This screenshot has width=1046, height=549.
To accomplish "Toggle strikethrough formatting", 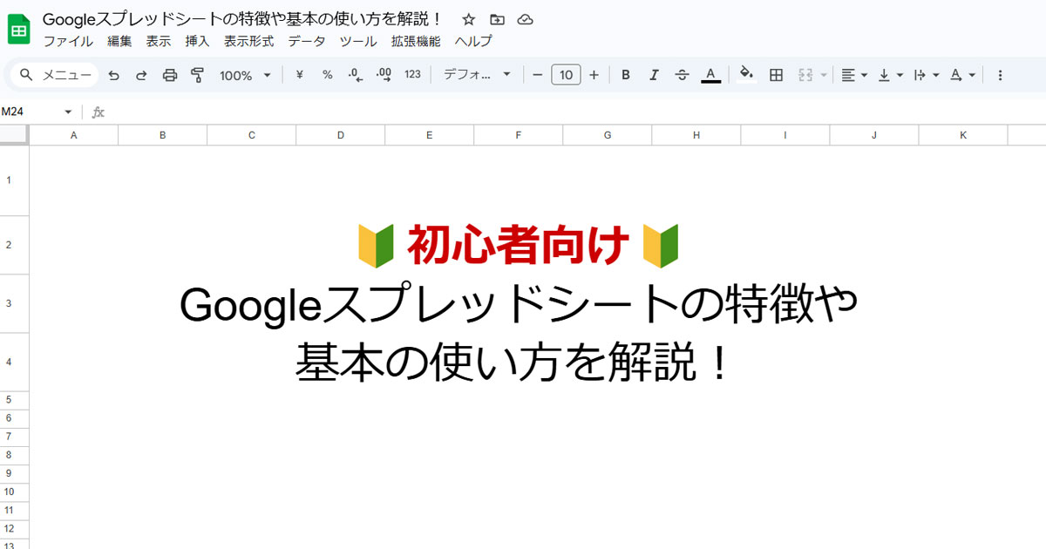I will tap(683, 75).
